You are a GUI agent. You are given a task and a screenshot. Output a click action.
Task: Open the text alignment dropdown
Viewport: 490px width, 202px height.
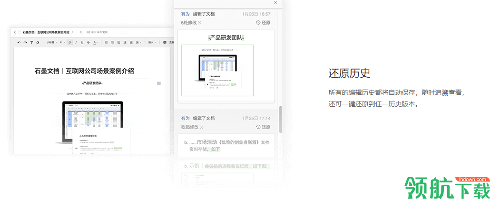[138, 42]
